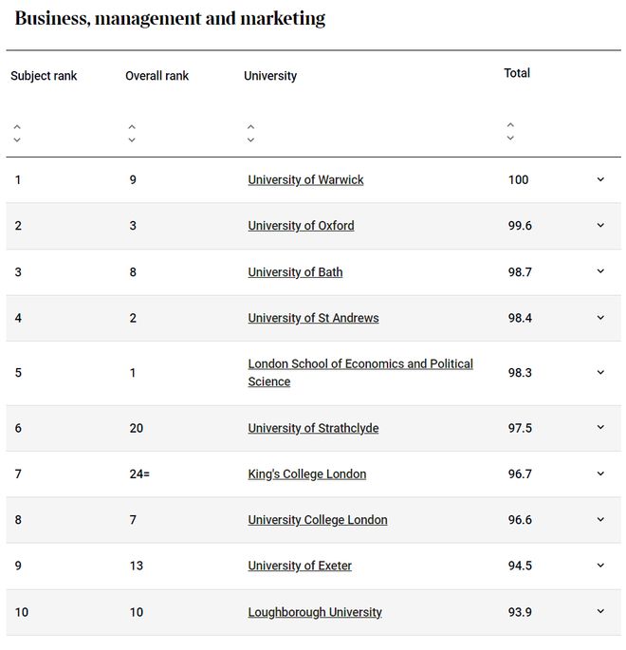
Task: Open University College London link
Action: [x=318, y=520]
